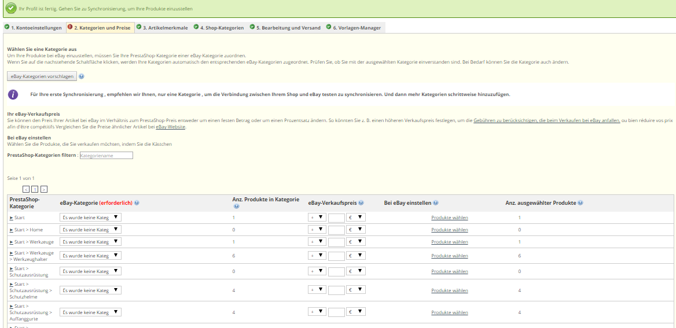Screen dimensions: 676x328
Task: Expand the Start > Werkzeuge category row
Action: (11, 242)
